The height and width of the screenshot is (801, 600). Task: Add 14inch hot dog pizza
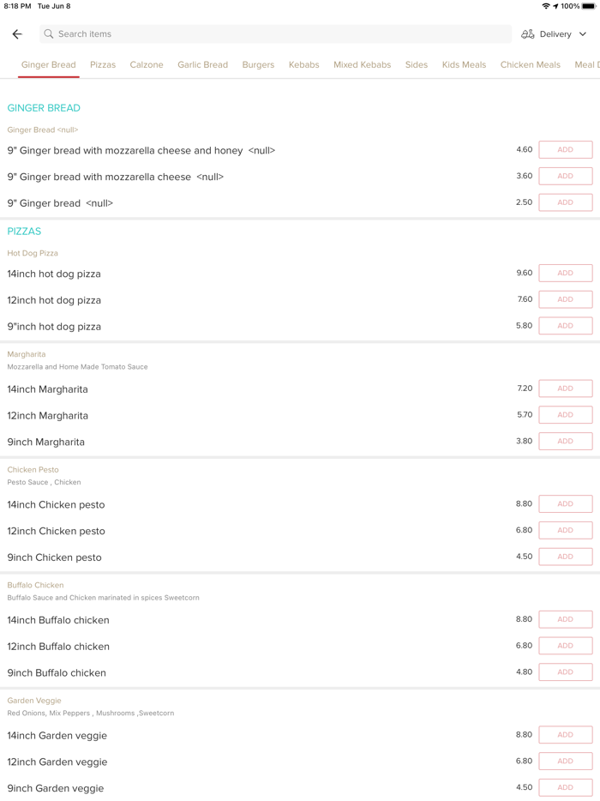[565, 274]
